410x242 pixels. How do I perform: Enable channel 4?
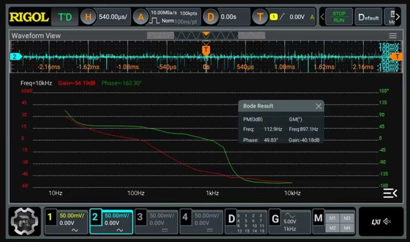click(x=184, y=217)
